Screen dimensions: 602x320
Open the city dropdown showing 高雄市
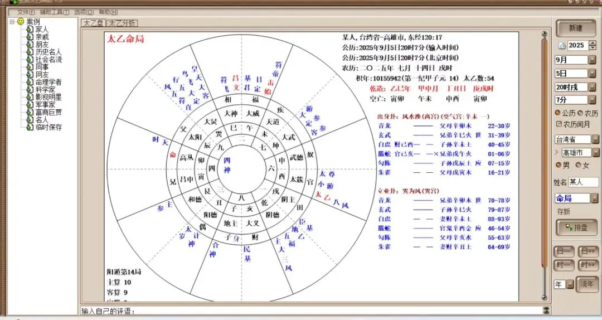tap(595, 153)
